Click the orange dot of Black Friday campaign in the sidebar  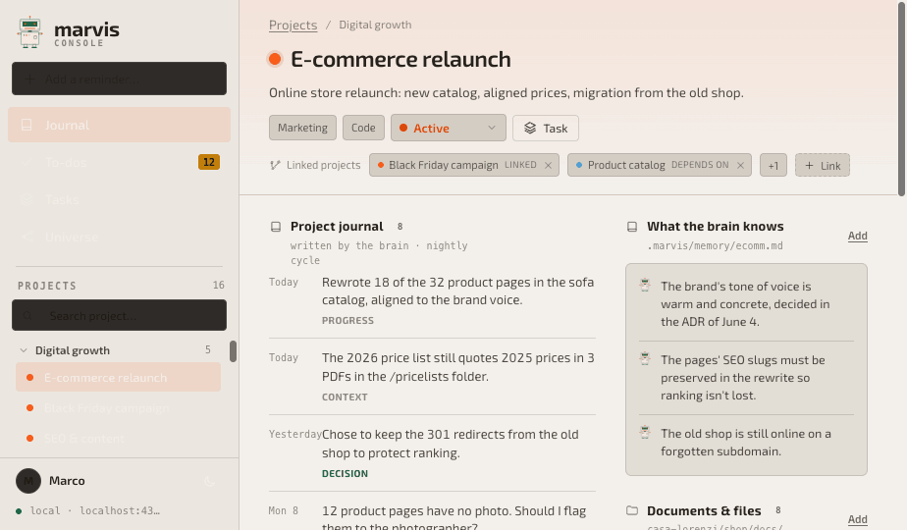point(30,408)
